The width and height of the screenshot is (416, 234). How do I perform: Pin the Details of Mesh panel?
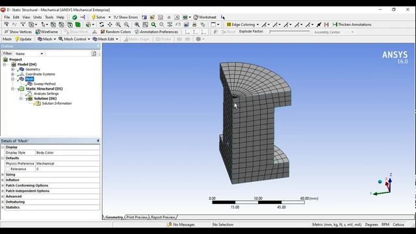click(98, 140)
